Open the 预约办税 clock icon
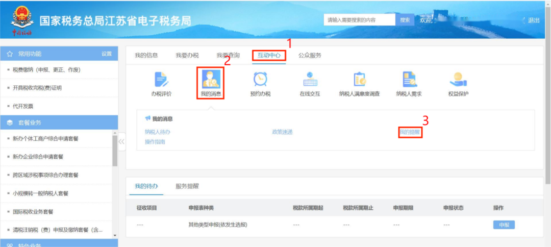551x247 pixels. (x=260, y=79)
